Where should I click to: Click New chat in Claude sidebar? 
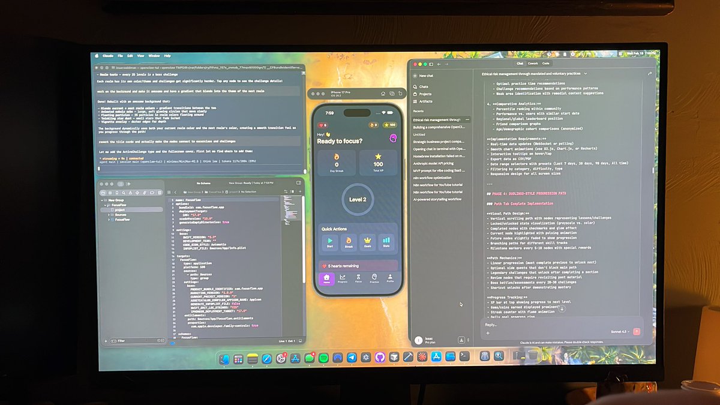pyautogui.click(x=422, y=76)
